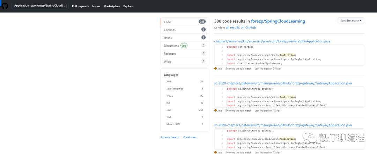Filter results by XML language
377x154 pixels.
185,81
